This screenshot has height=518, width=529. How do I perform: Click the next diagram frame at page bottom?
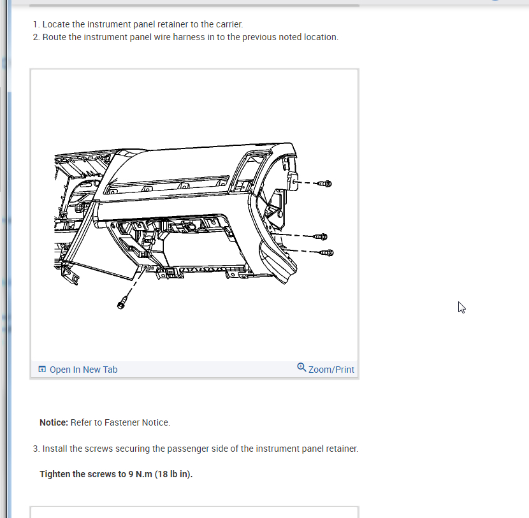coord(194,512)
